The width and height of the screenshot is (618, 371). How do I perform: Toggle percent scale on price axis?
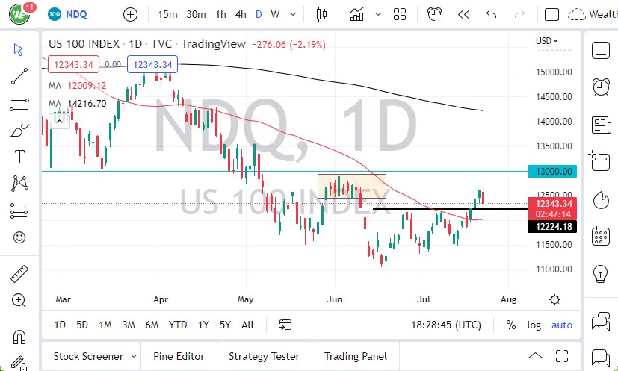click(x=511, y=325)
